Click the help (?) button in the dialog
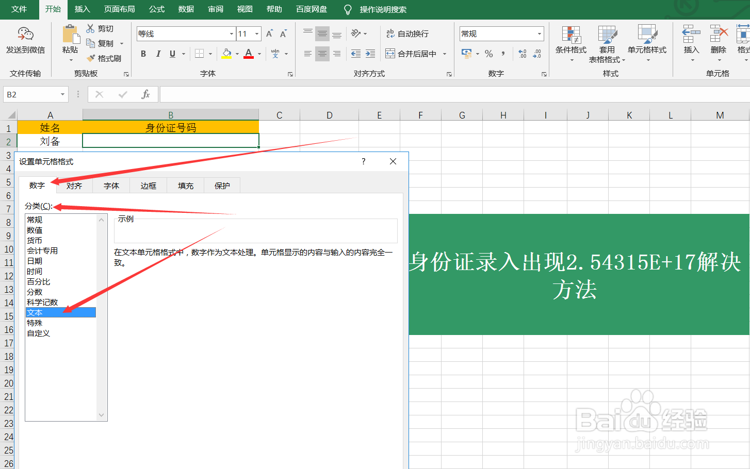Screen dimensions: 750x469 pos(363,161)
